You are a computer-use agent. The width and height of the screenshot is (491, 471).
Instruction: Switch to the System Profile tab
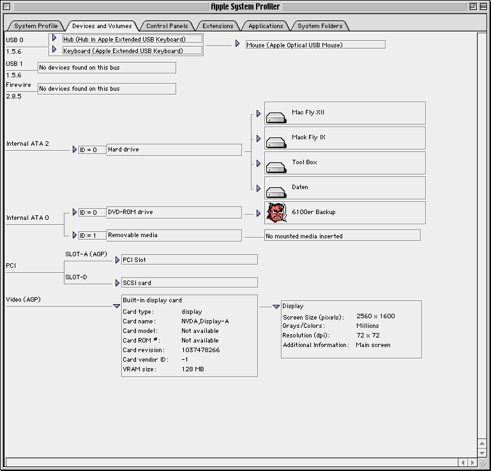(36, 26)
